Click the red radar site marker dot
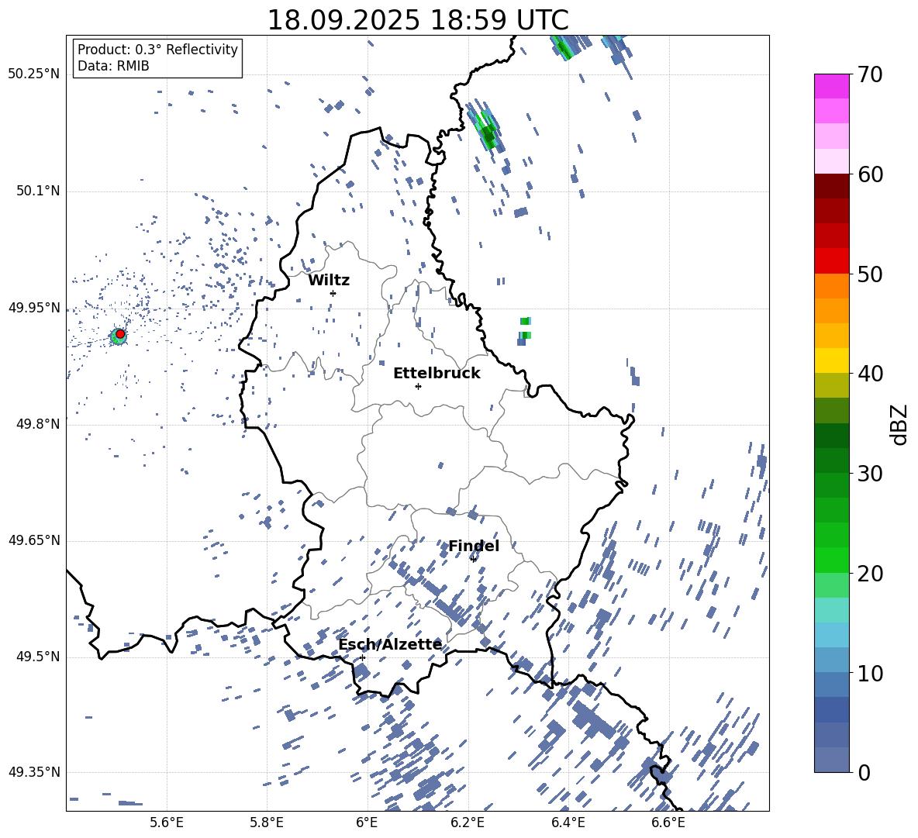Image resolution: width=918 pixels, height=838 pixels. click(x=120, y=333)
